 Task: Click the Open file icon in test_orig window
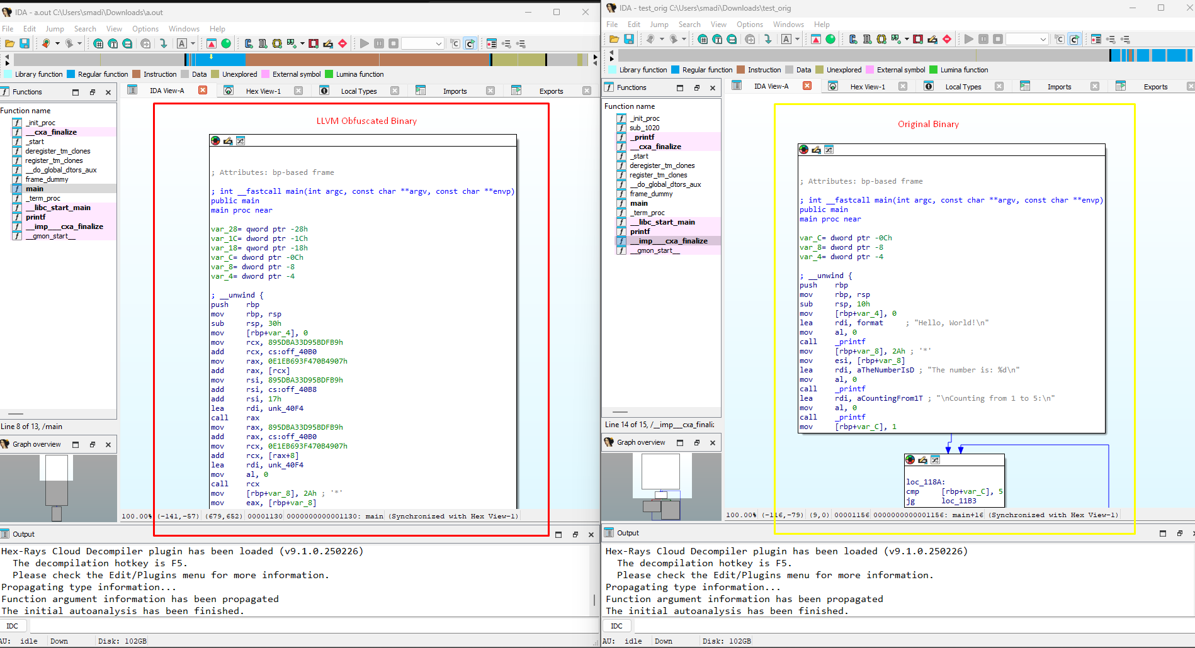(614, 39)
